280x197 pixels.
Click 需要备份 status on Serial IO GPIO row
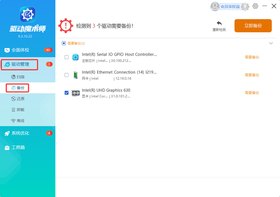coord(252,57)
